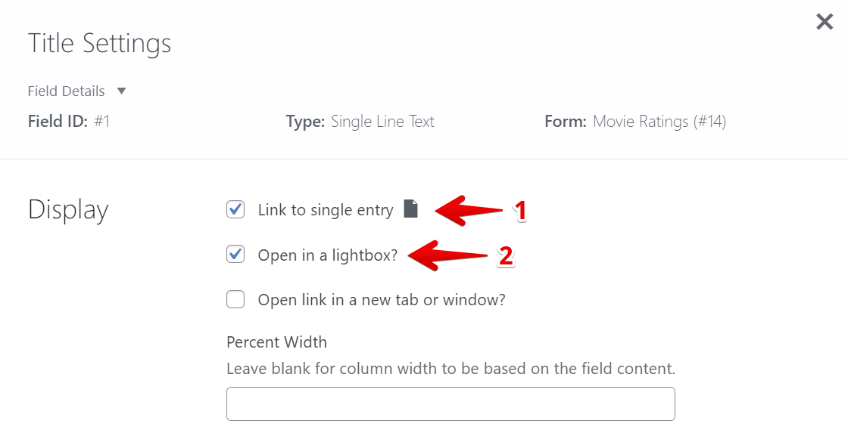Click the Field Details toggle text
848x439 pixels.
point(67,91)
